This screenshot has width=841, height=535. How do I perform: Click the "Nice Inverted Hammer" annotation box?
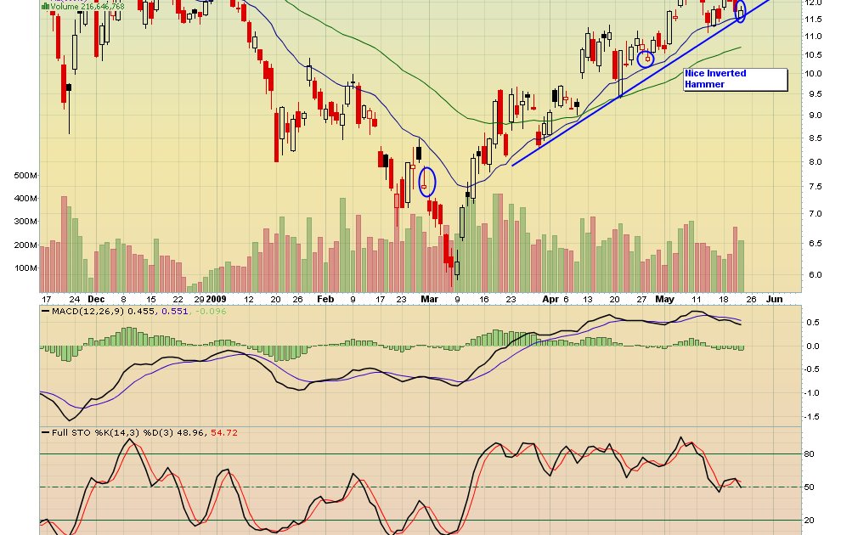[x=735, y=79]
